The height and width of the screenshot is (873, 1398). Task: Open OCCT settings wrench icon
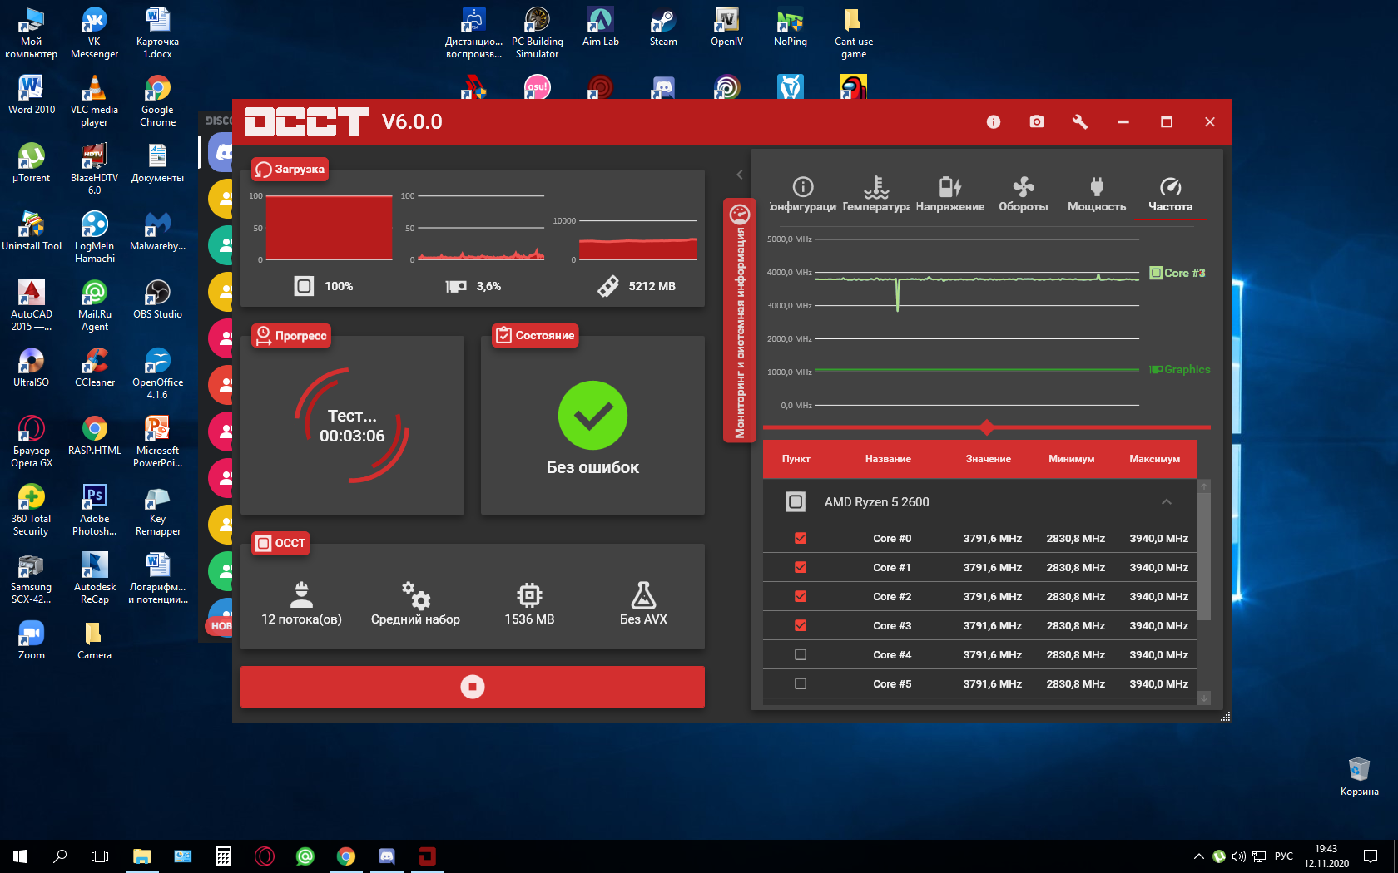pos(1080,121)
